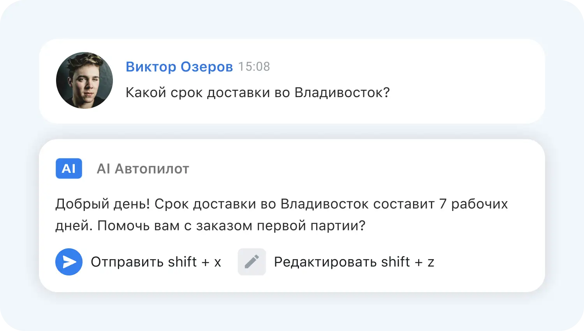584x331 pixels.
Task: Click the shift + x shortcut hint
Action: click(x=195, y=262)
